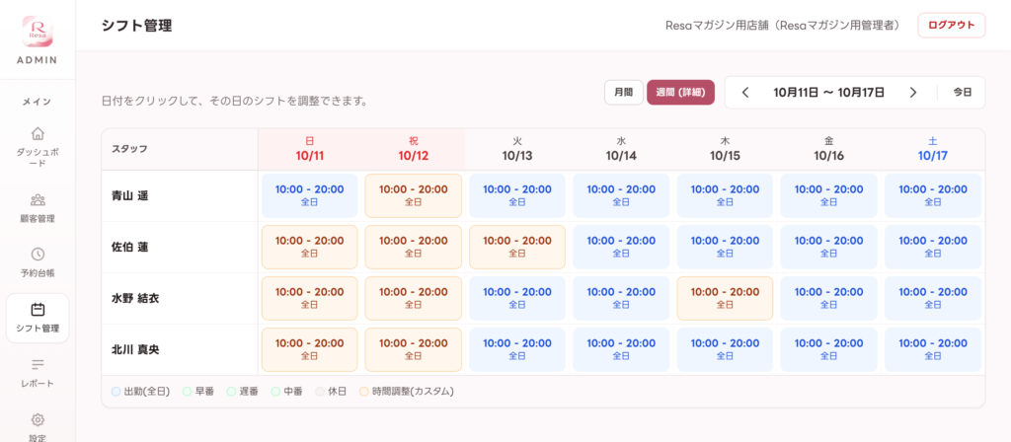Click 青山 遥 shift on 10/17
This screenshot has width=1011, height=442.
[933, 195]
